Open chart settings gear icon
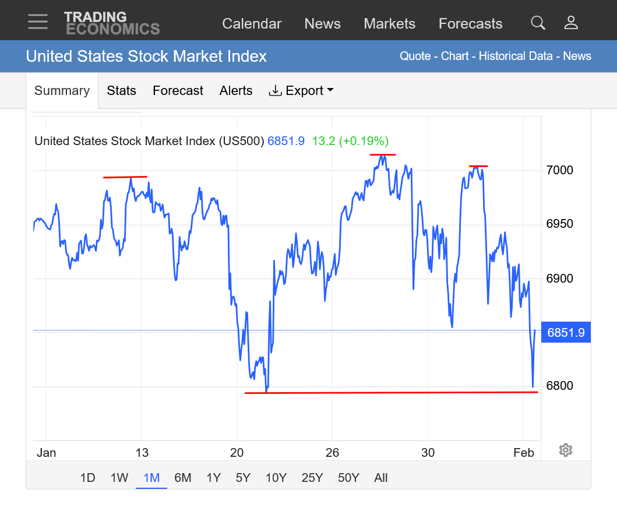Viewport: 617px width, 525px height. (x=565, y=450)
